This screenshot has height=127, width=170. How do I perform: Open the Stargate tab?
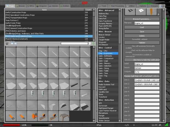point(154,6)
